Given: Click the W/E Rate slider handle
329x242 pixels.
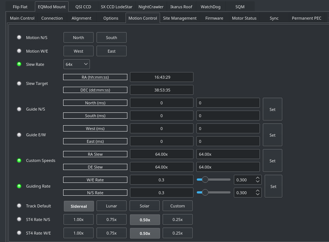Looking at the screenshot, I should coord(205,180).
